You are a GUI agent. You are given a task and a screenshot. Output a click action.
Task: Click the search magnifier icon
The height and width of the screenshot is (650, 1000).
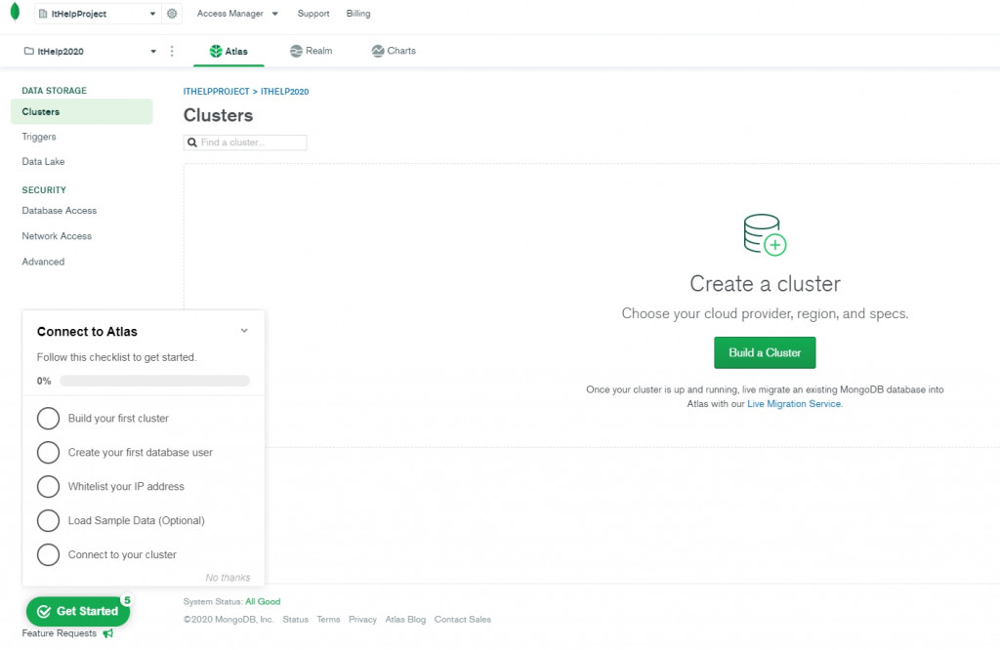pos(192,142)
